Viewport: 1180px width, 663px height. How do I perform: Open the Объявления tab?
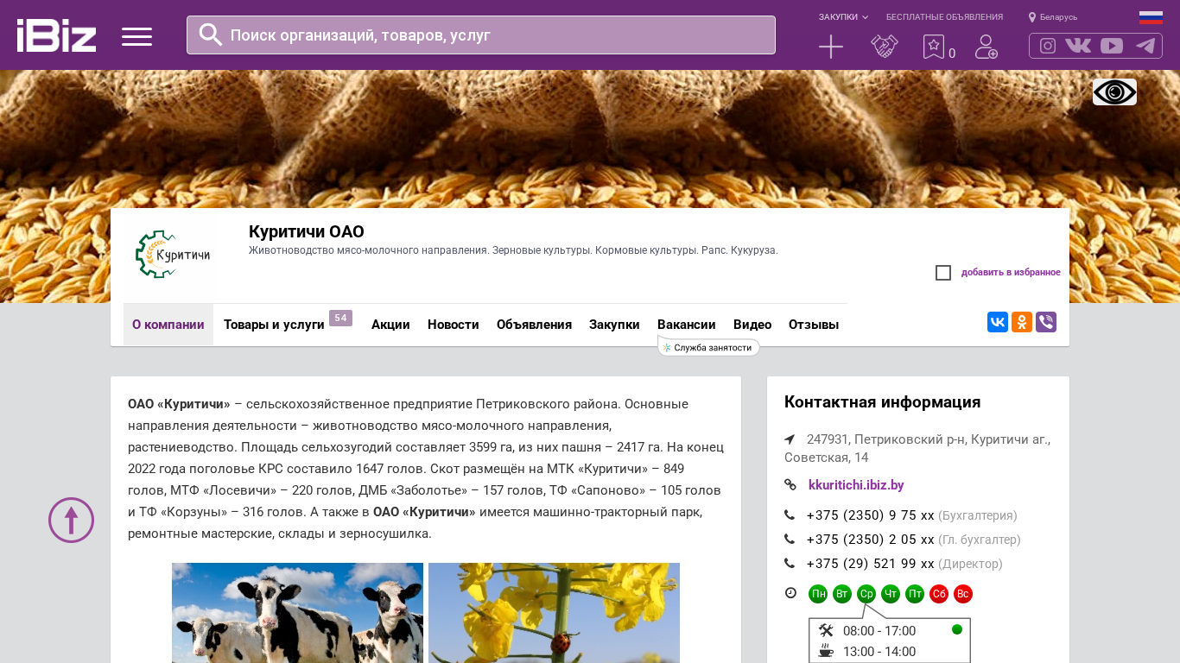(534, 325)
